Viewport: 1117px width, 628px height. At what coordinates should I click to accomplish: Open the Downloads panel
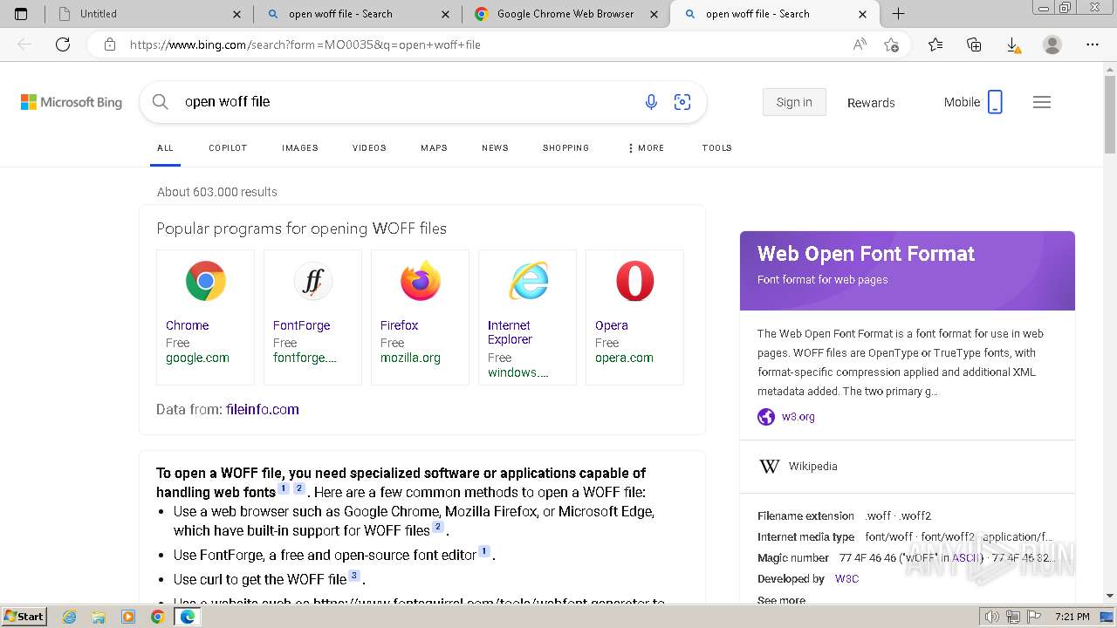pyautogui.click(x=1013, y=44)
